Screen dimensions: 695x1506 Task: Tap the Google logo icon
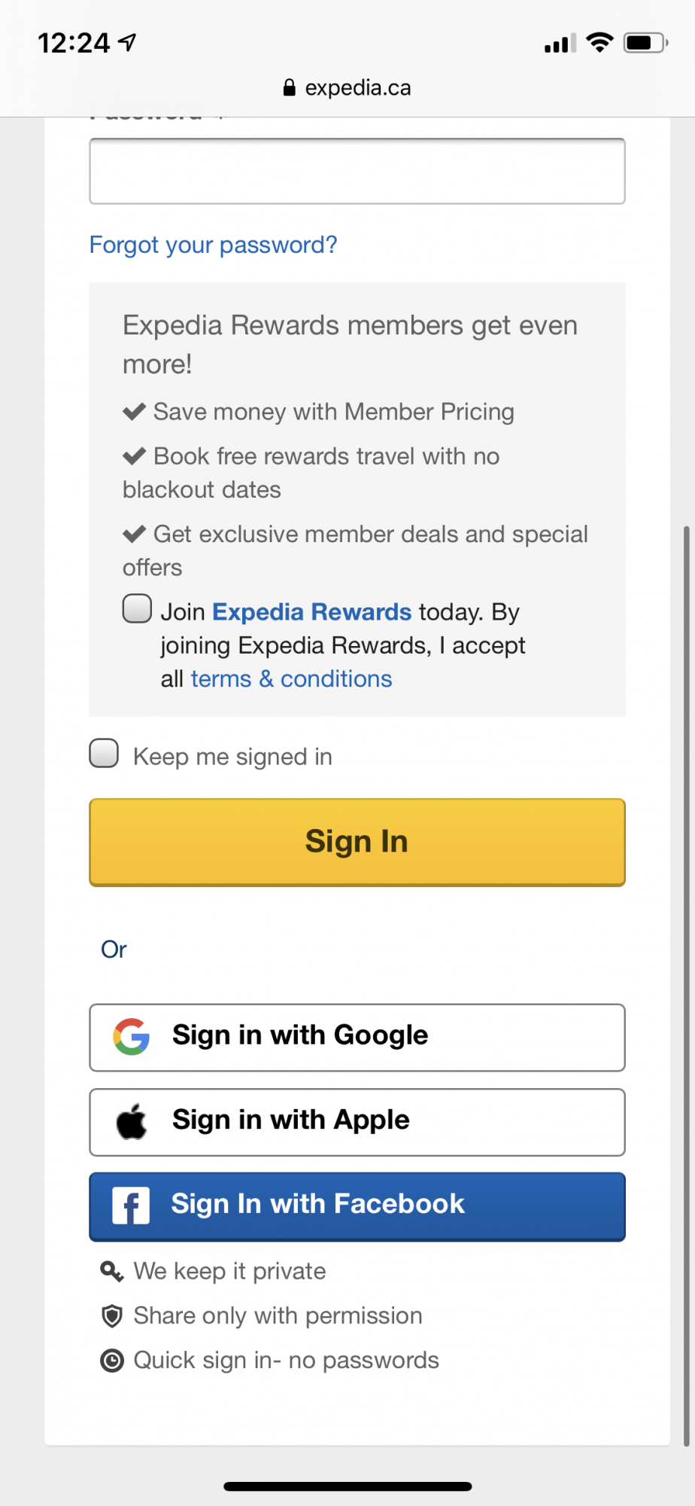(132, 1037)
